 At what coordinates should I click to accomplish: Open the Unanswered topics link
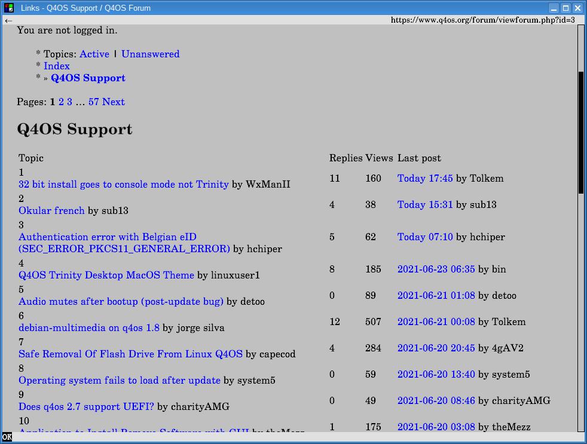pos(151,54)
